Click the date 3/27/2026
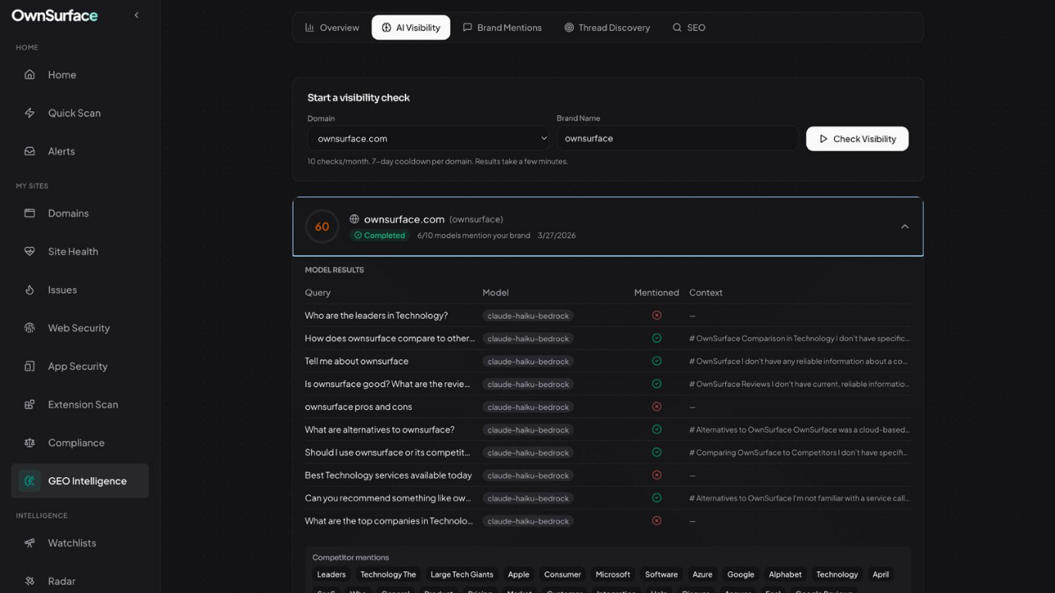 coord(557,236)
